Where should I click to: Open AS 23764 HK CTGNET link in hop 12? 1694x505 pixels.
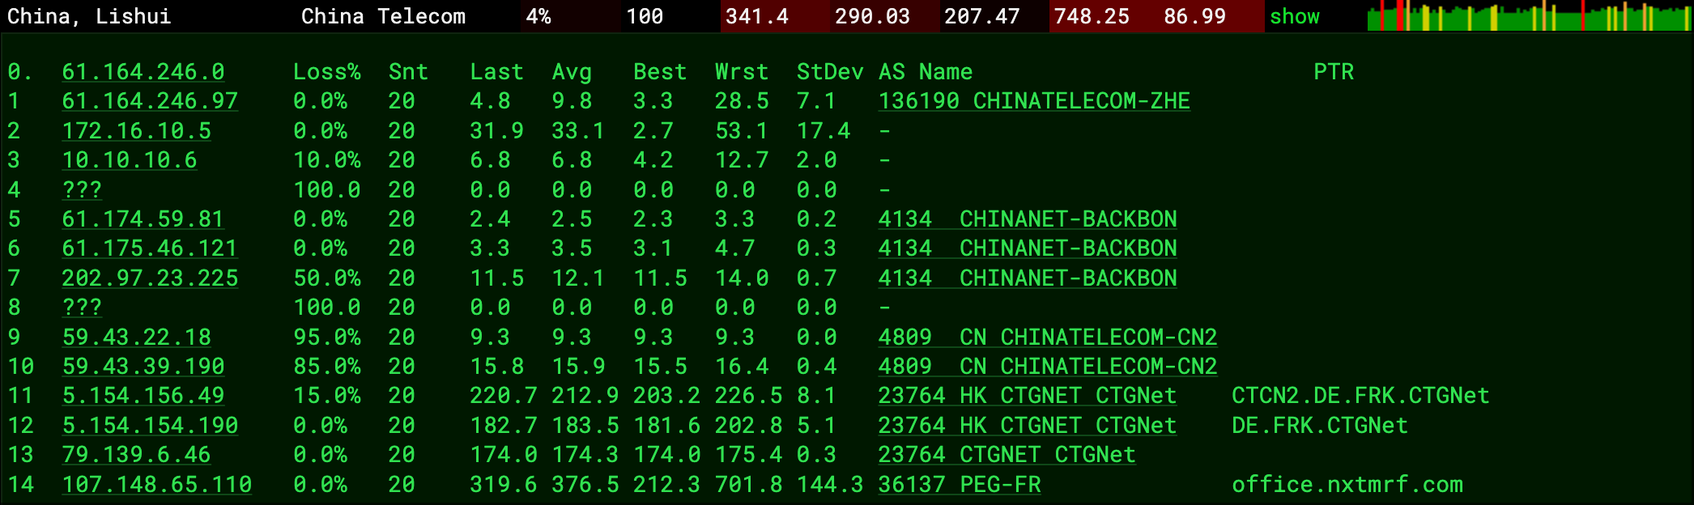(x=1028, y=426)
